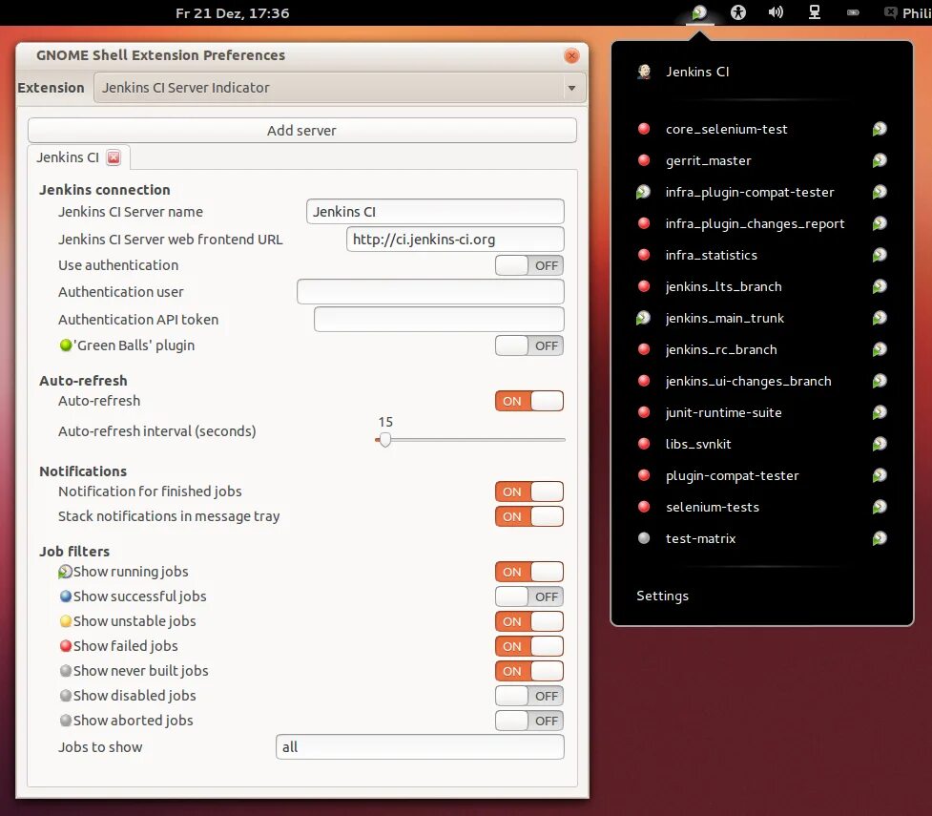
Task: Toggle Stack notifications in message tray switch
Action: pos(529,517)
